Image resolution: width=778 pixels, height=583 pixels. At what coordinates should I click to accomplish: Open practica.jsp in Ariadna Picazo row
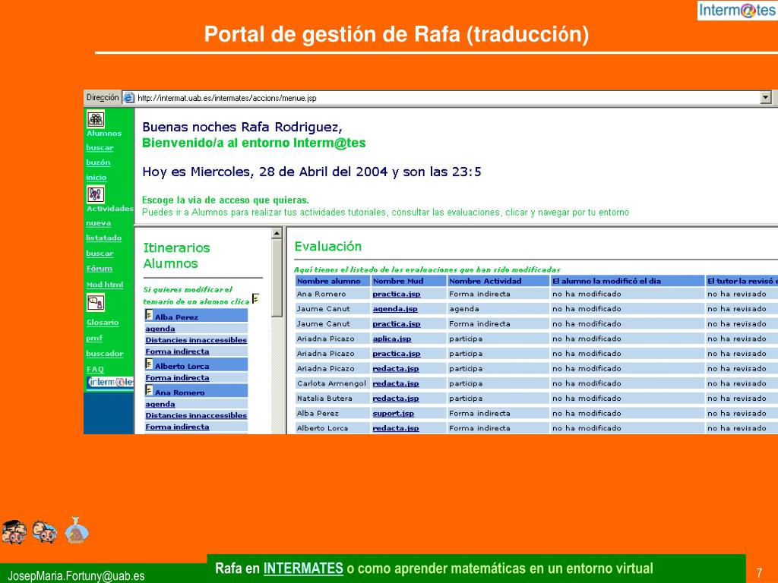tap(397, 354)
